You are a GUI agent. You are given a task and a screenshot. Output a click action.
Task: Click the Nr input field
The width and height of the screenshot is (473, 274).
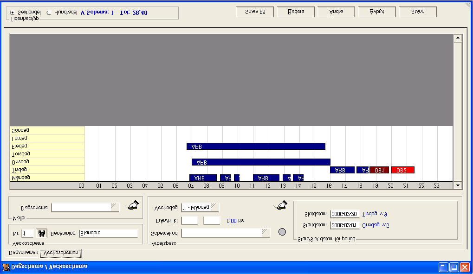pos(27,233)
